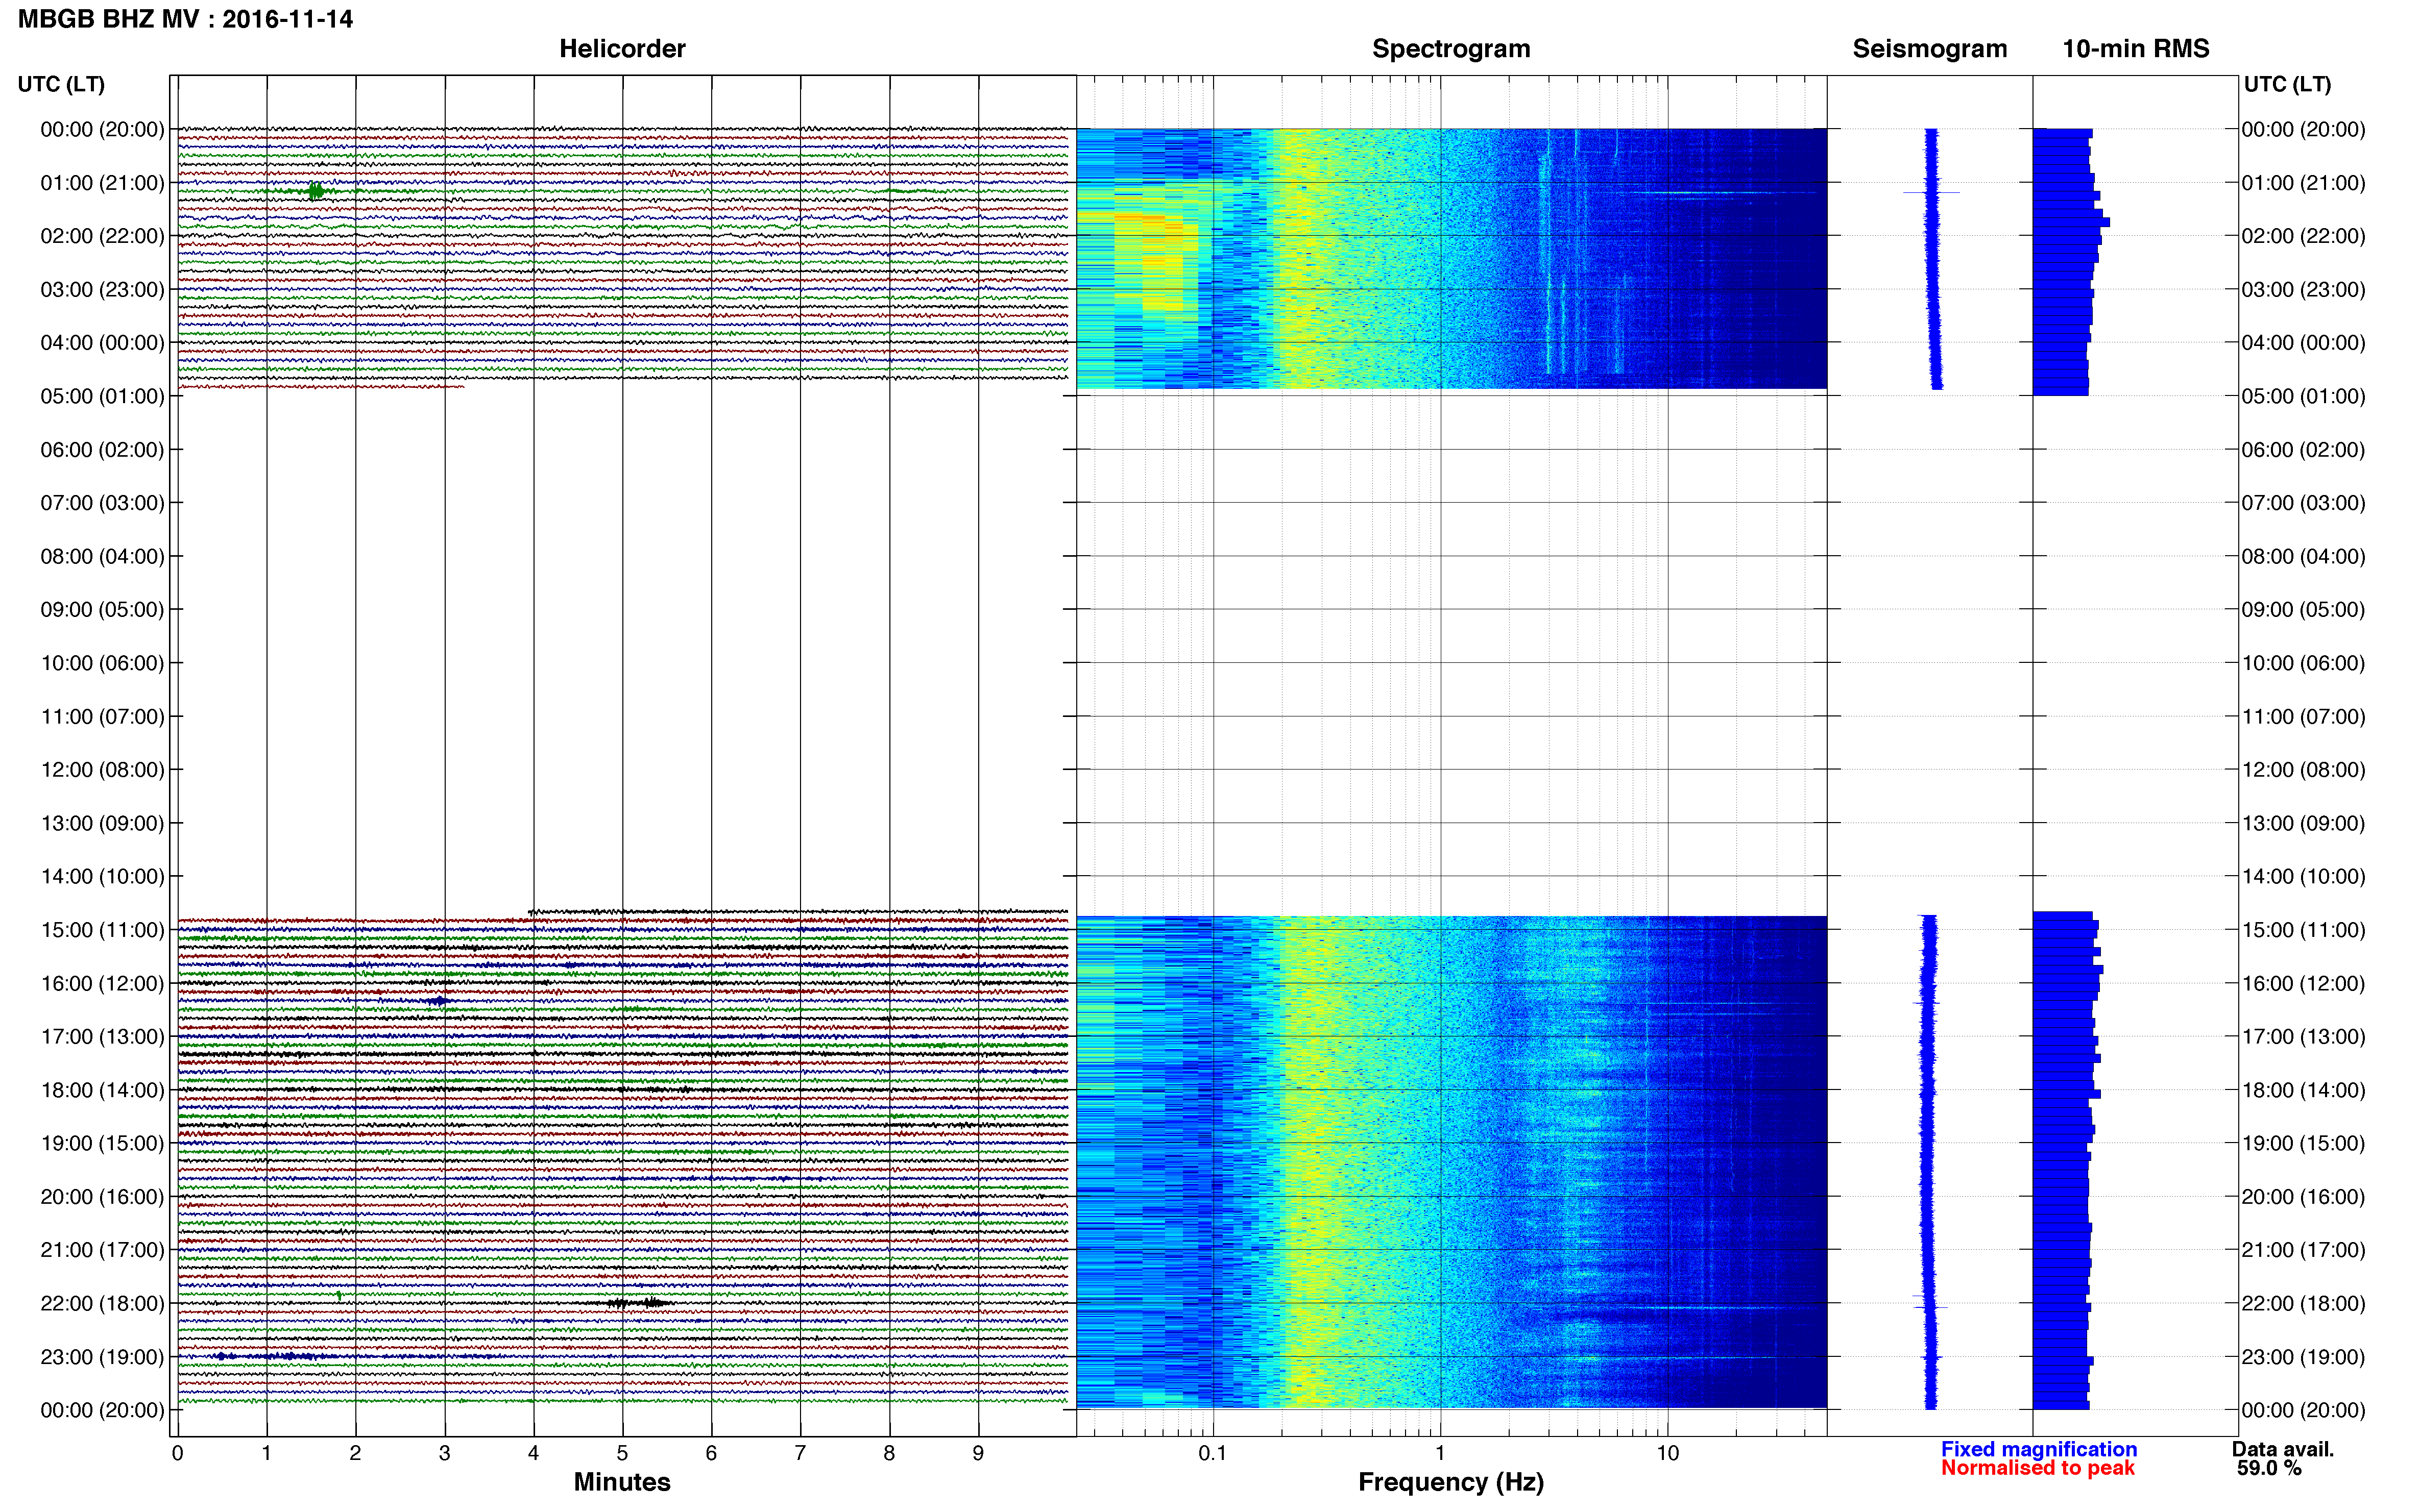Click the left '16:00 (12:00)' time label
The image size is (2420, 1512).
coord(102,983)
